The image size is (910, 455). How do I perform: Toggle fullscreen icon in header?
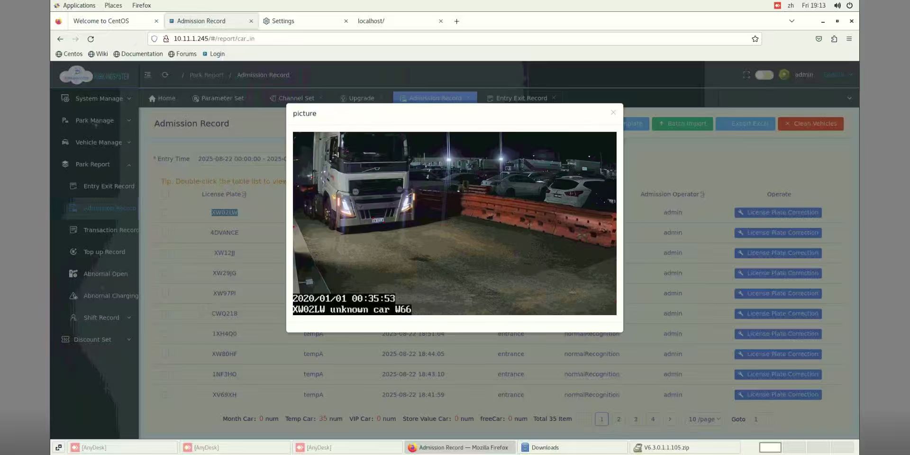(x=746, y=75)
